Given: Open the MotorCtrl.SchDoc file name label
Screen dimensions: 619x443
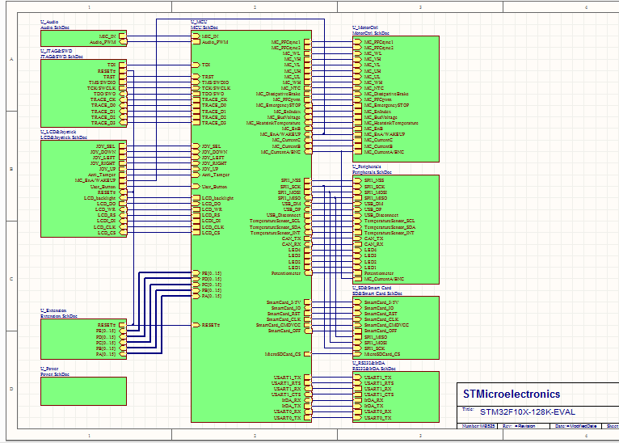Looking at the screenshot, I should pos(371,33).
